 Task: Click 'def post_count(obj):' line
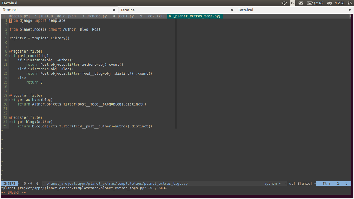[30, 56]
